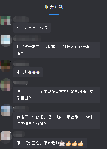This screenshot has width=107, height=149.
Task: Open the message 孩子班主任，骄傲
Action: pyautogui.click(x=32, y=28)
